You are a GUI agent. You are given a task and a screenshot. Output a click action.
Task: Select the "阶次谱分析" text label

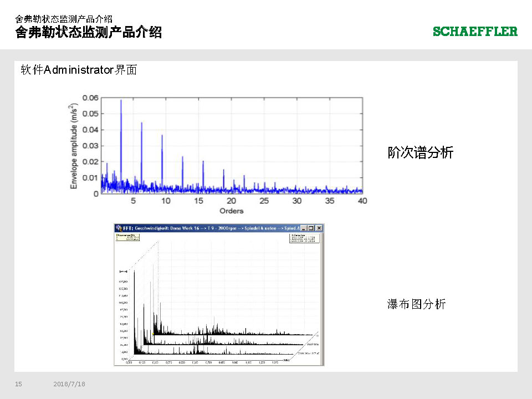[420, 153]
